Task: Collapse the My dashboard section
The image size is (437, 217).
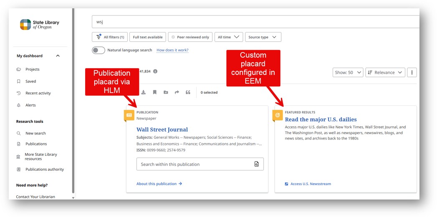Action: pyautogui.click(x=58, y=56)
